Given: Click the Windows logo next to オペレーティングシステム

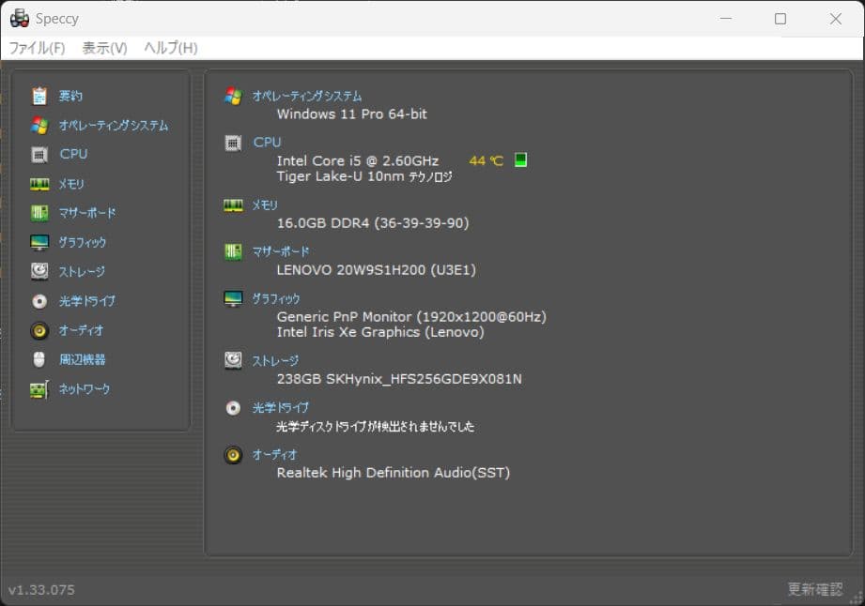Looking at the screenshot, I should pyautogui.click(x=233, y=95).
